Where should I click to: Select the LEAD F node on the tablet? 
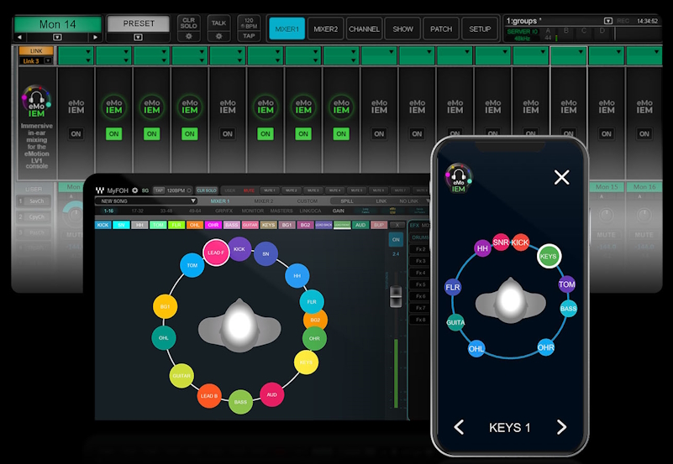pyautogui.click(x=215, y=253)
